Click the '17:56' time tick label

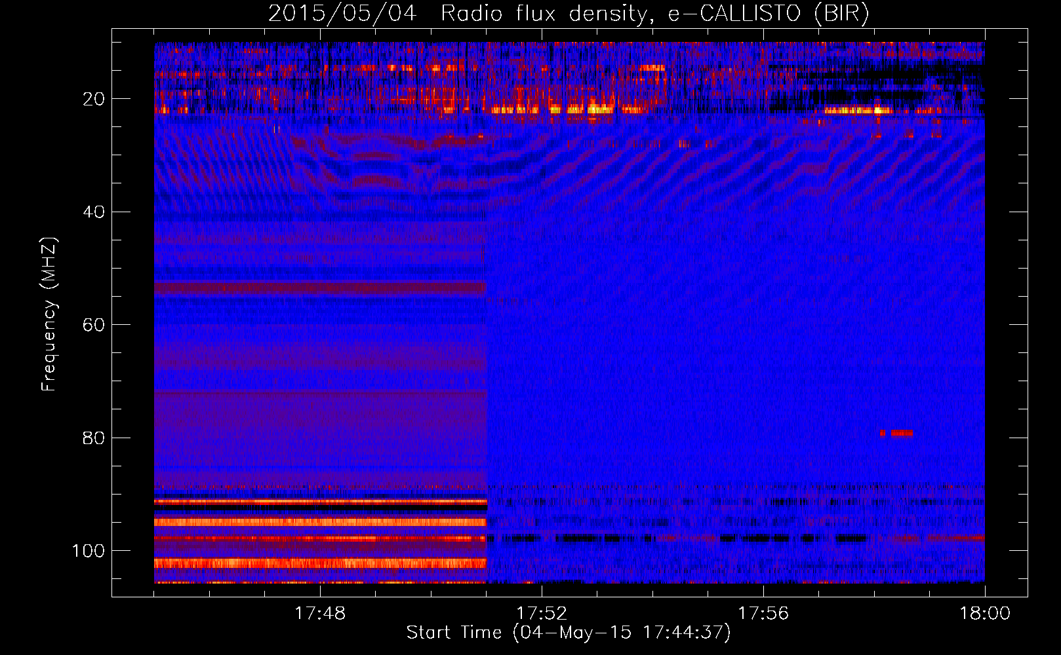click(763, 614)
